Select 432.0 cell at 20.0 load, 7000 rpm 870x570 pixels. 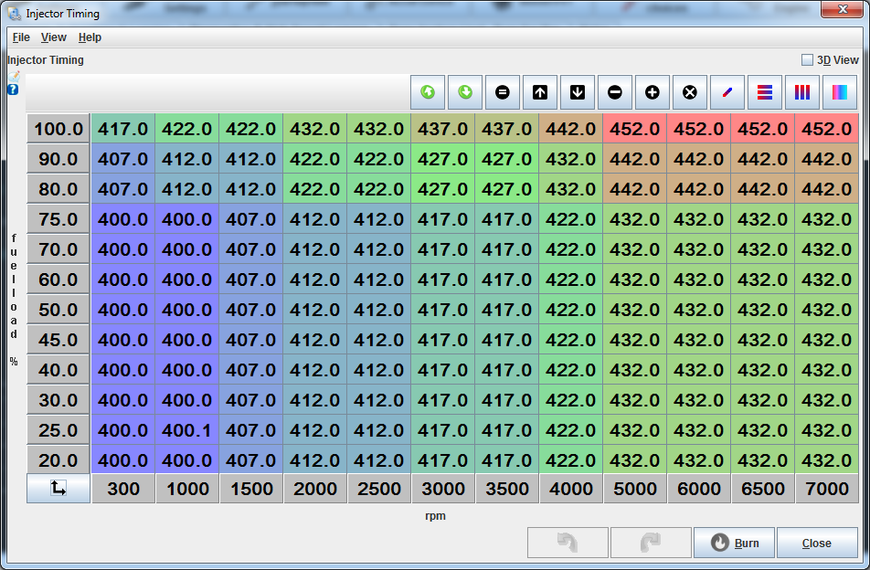(827, 459)
